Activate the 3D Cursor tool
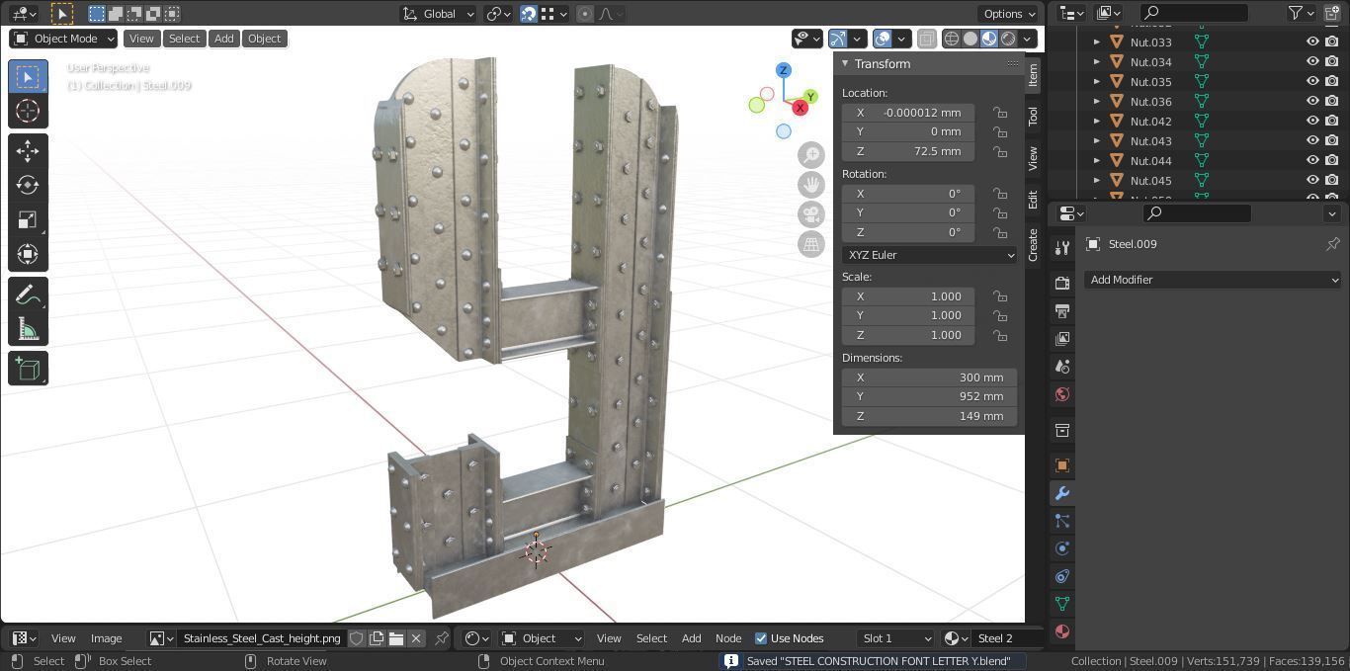Image resolution: width=1350 pixels, height=671 pixels. 28,111
